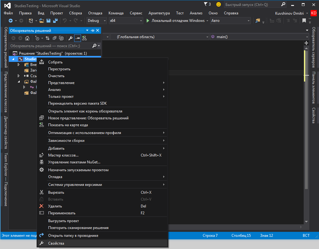Click the wrench Properties icon in Solution Explorer toolbar

(70, 38)
